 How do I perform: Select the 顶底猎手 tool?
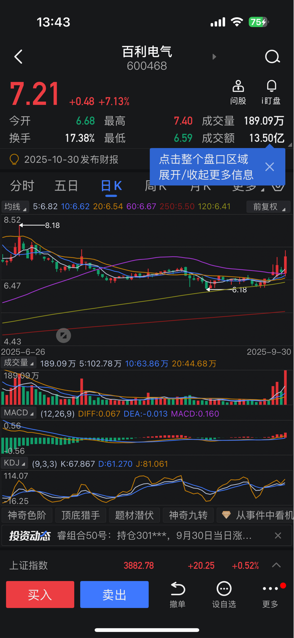[x=81, y=515]
